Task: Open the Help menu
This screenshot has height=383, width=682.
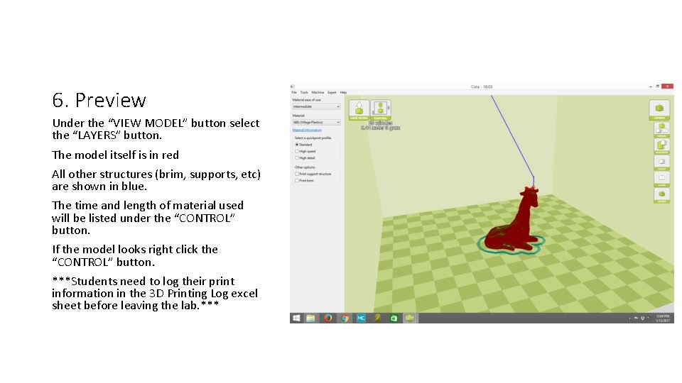Action: click(x=343, y=92)
